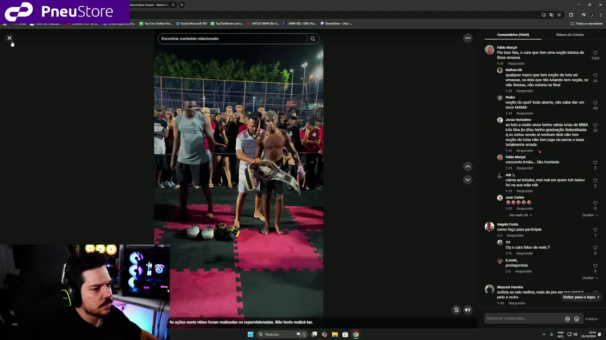Go to previous video with the up arrow
Screen dimensions: 606x340
[467, 166]
